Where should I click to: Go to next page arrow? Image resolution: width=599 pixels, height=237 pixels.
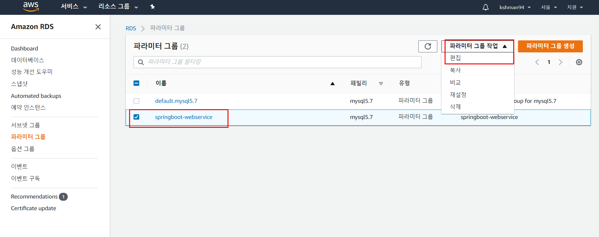560,62
